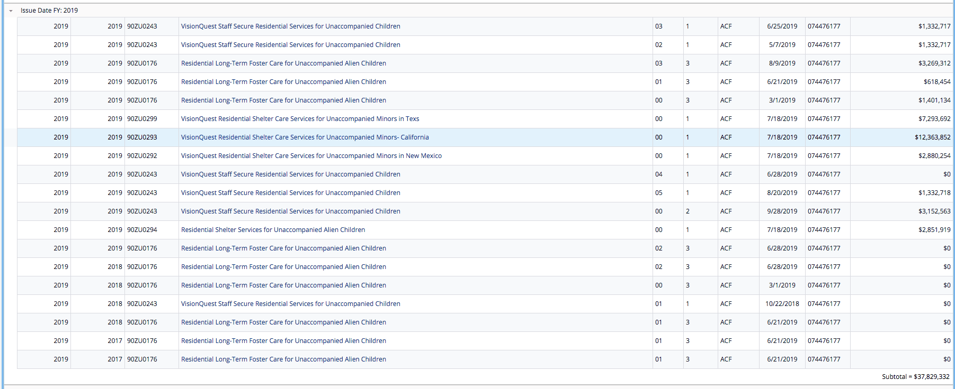The height and width of the screenshot is (389, 955).
Task: Open the Foster Care link with $618,454
Action: 284,82
